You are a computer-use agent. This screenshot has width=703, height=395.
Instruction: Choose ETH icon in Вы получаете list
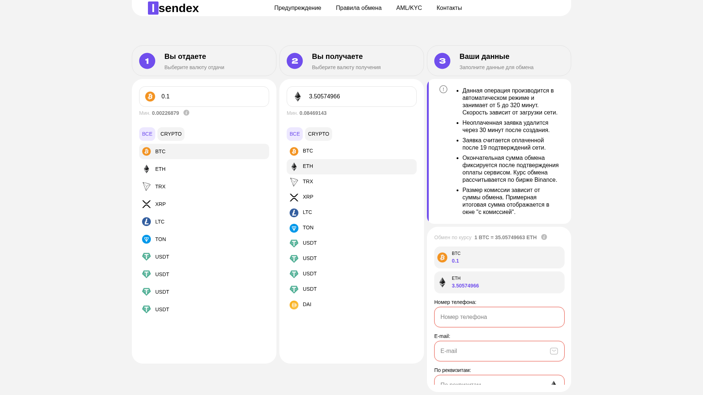(294, 167)
